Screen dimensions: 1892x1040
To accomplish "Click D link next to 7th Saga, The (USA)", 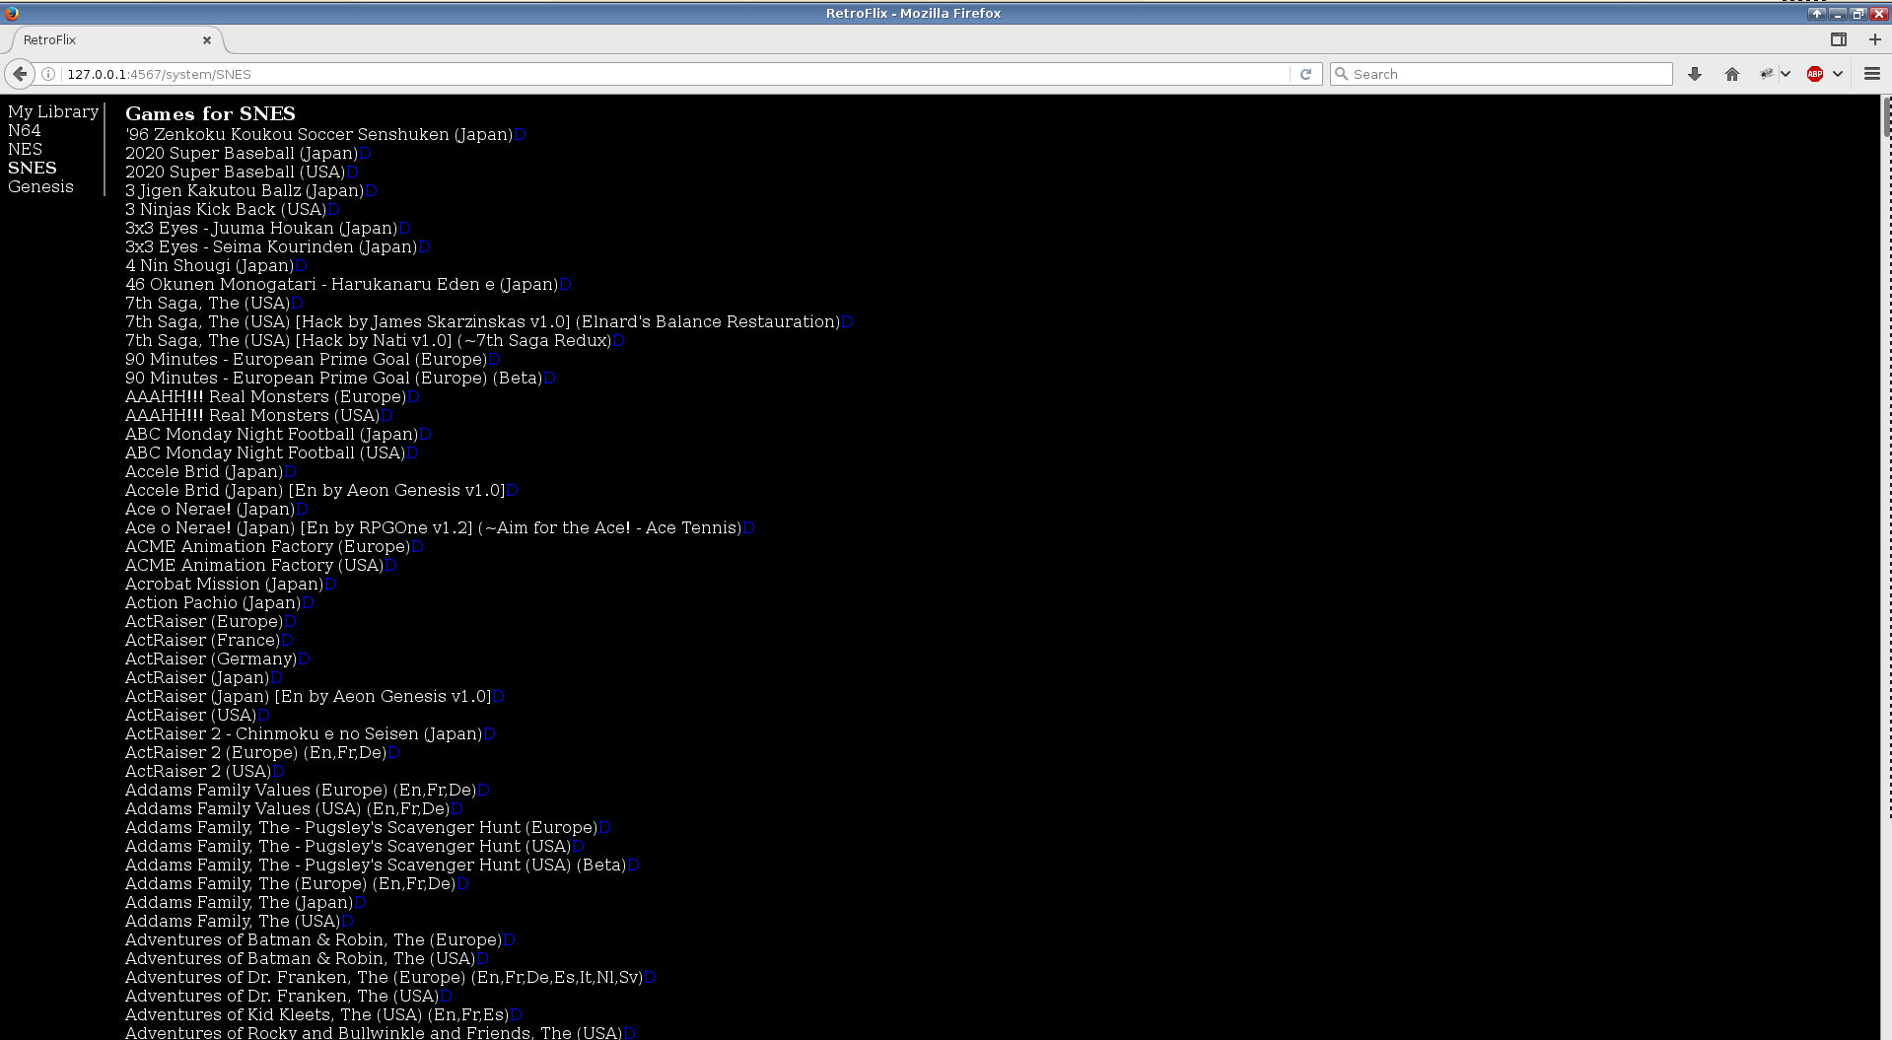I will 297,304.
